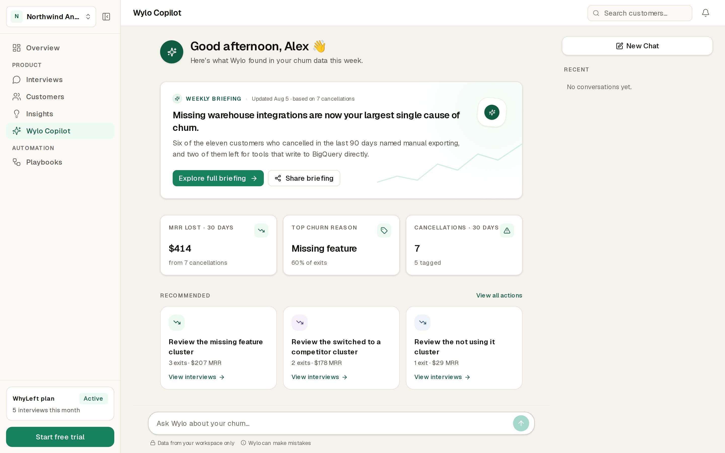
Task: Click the $414 MRR lost value
Action: pyautogui.click(x=180, y=248)
